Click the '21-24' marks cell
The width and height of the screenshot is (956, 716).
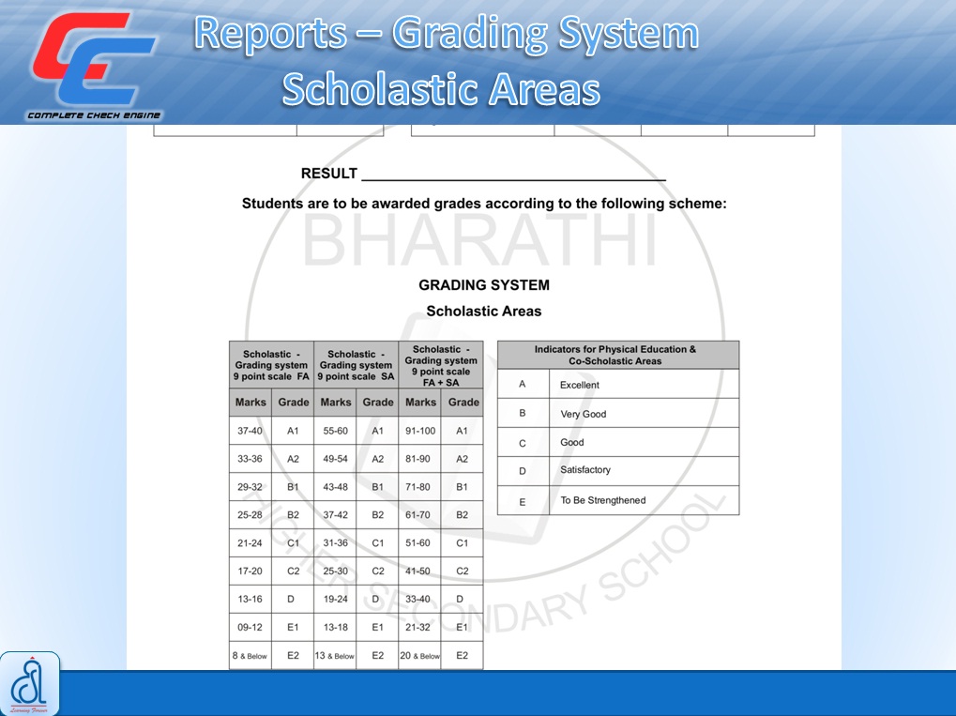coord(250,542)
